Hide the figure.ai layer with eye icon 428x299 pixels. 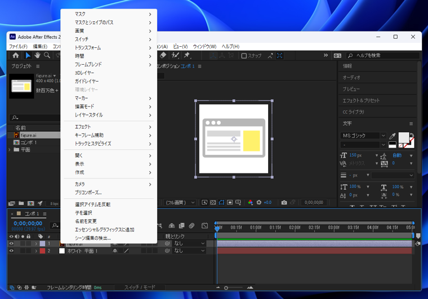click(11, 244)
